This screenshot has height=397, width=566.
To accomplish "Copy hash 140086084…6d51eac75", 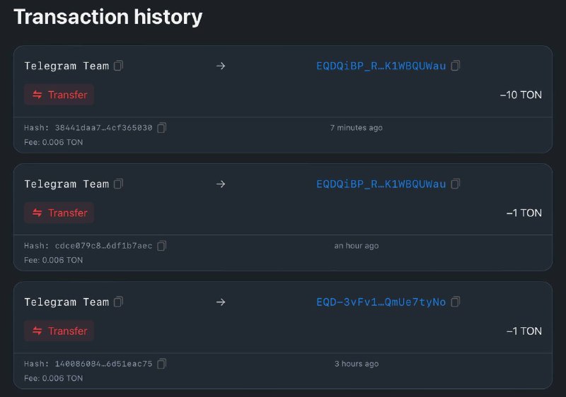I will click(x=162, y=364).
